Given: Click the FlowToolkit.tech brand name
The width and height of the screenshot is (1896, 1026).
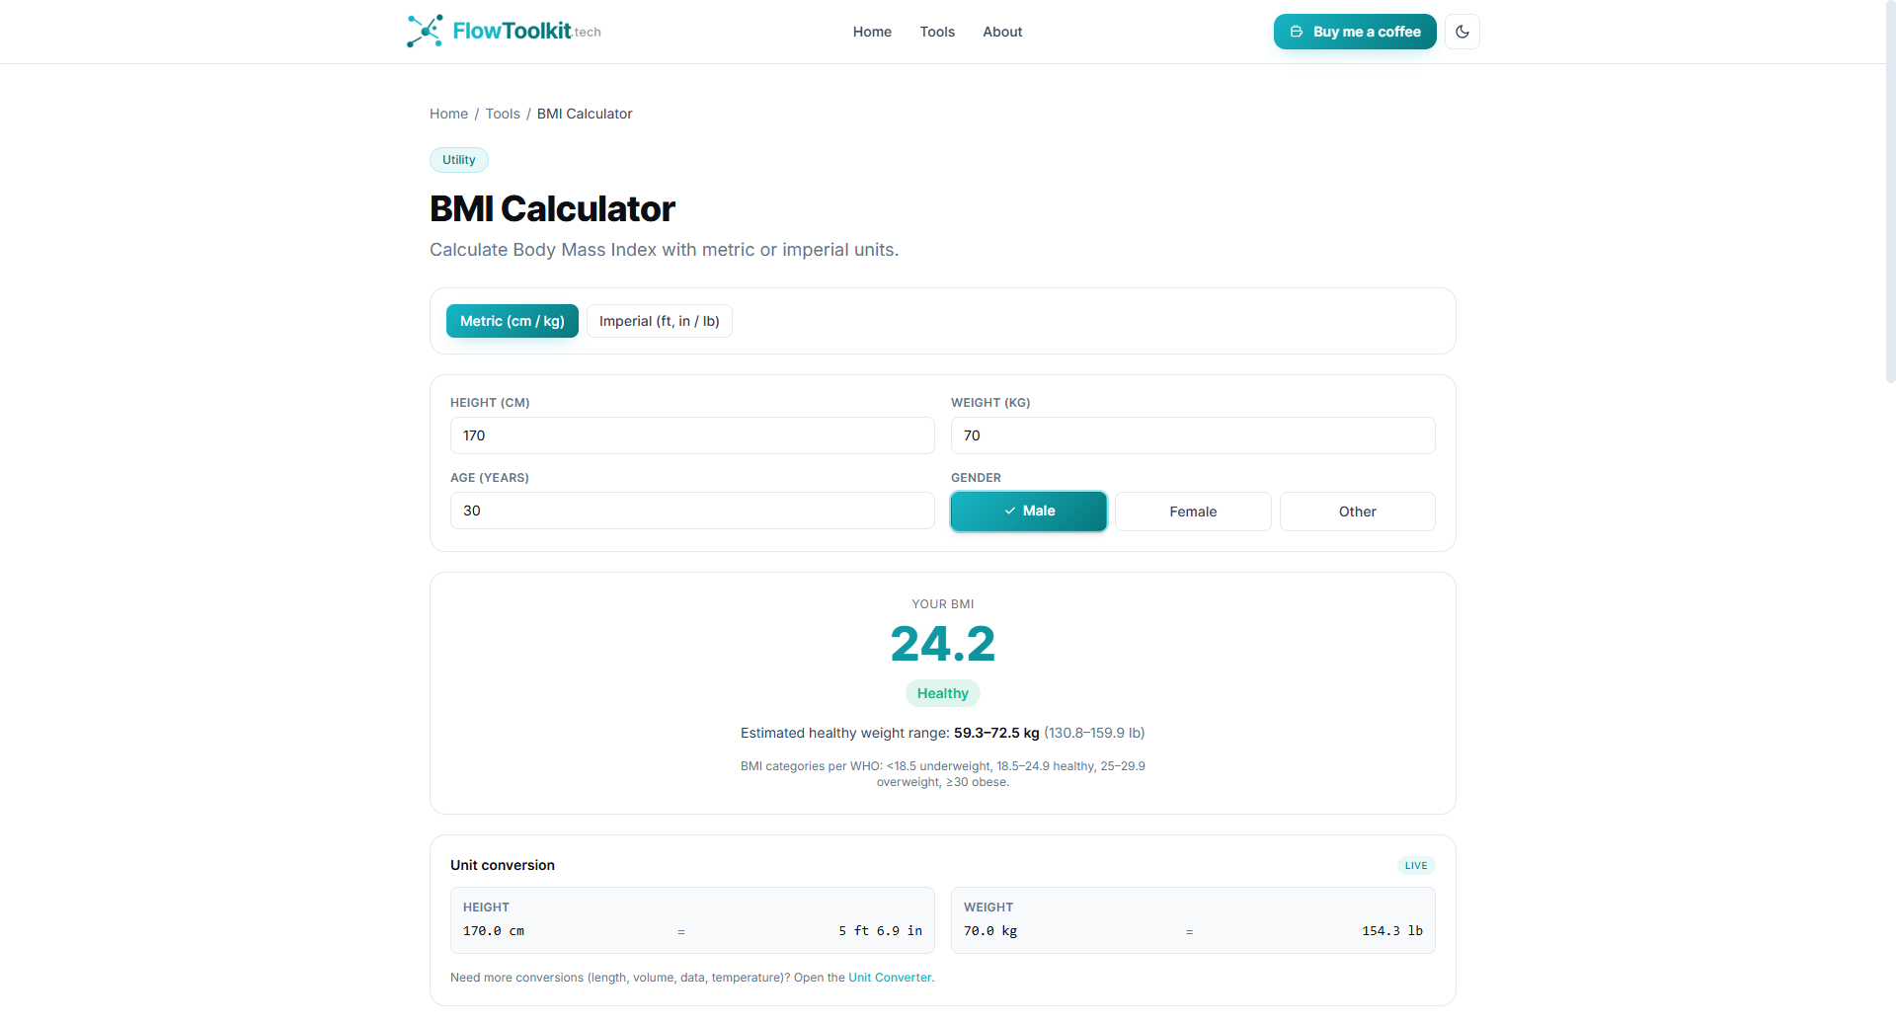Looking at the screenshot, I should click(526, 31).
